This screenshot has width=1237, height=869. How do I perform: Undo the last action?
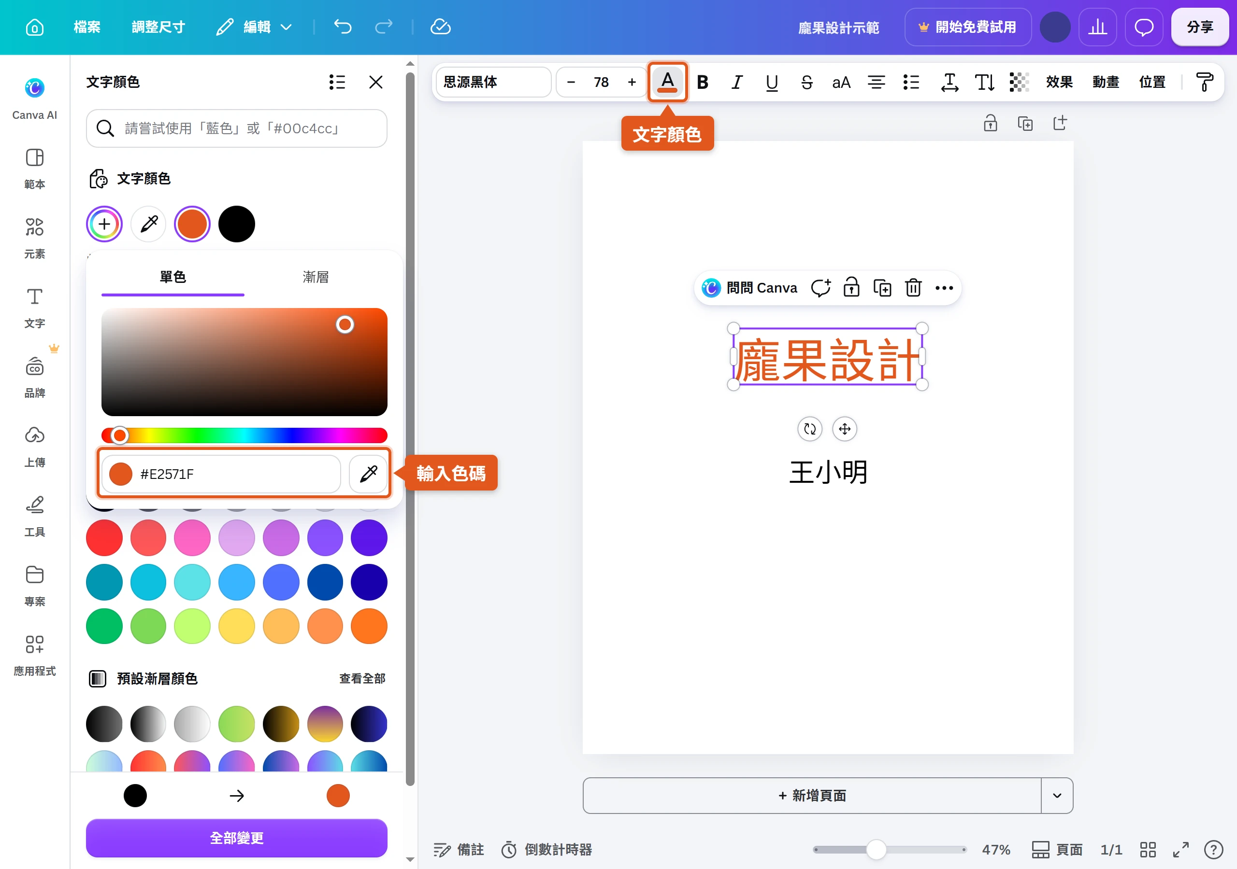click(343, 27)
